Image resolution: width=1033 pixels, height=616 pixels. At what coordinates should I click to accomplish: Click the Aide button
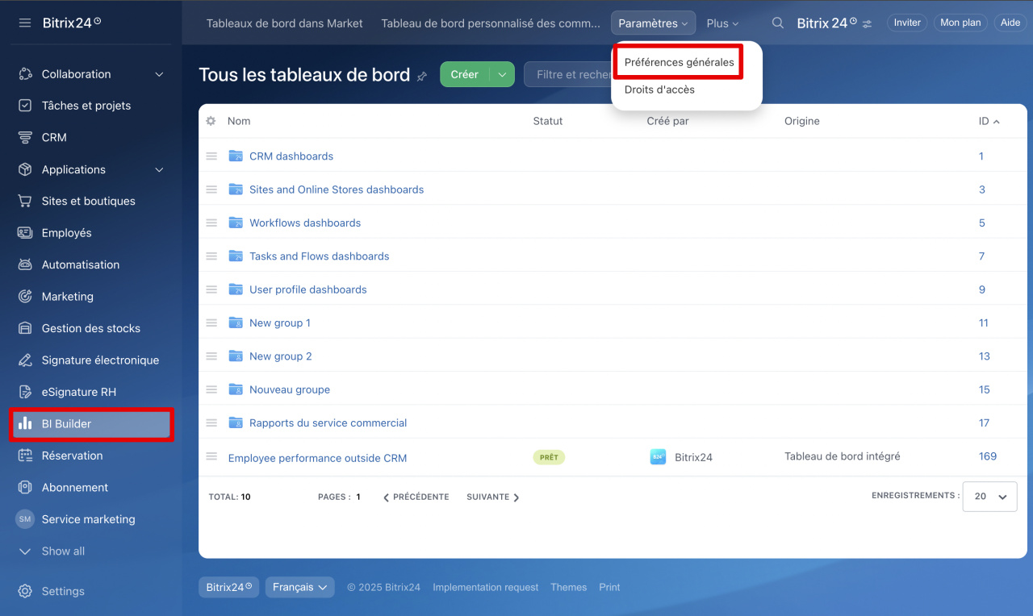[x=1010, y=23]
